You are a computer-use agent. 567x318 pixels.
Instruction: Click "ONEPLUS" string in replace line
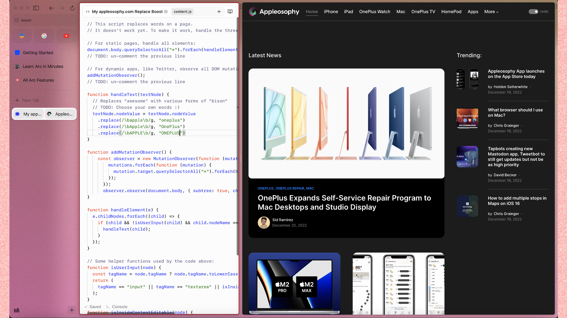[170, 133]
